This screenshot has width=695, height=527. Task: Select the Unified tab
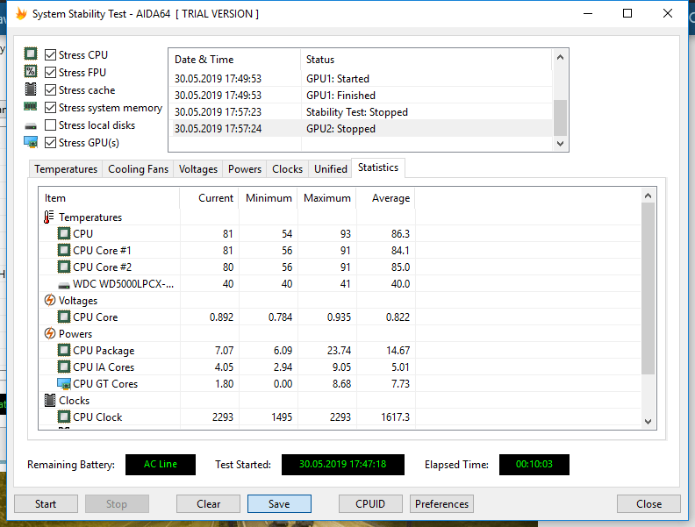click(330, 169)
